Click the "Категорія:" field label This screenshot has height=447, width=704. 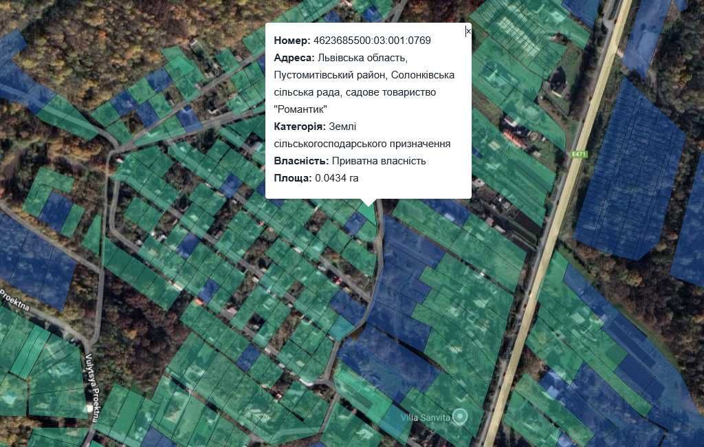click(300, 127)
